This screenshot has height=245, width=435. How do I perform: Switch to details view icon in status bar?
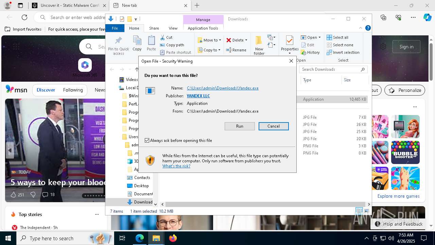click(359, 211)
